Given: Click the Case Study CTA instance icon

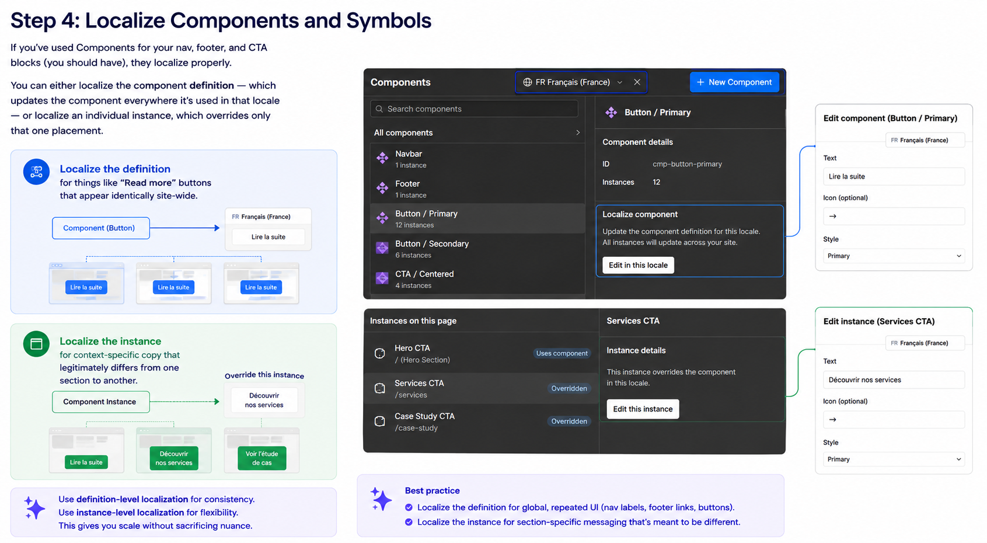Looking at the screenshot, I should coord(380,421).
